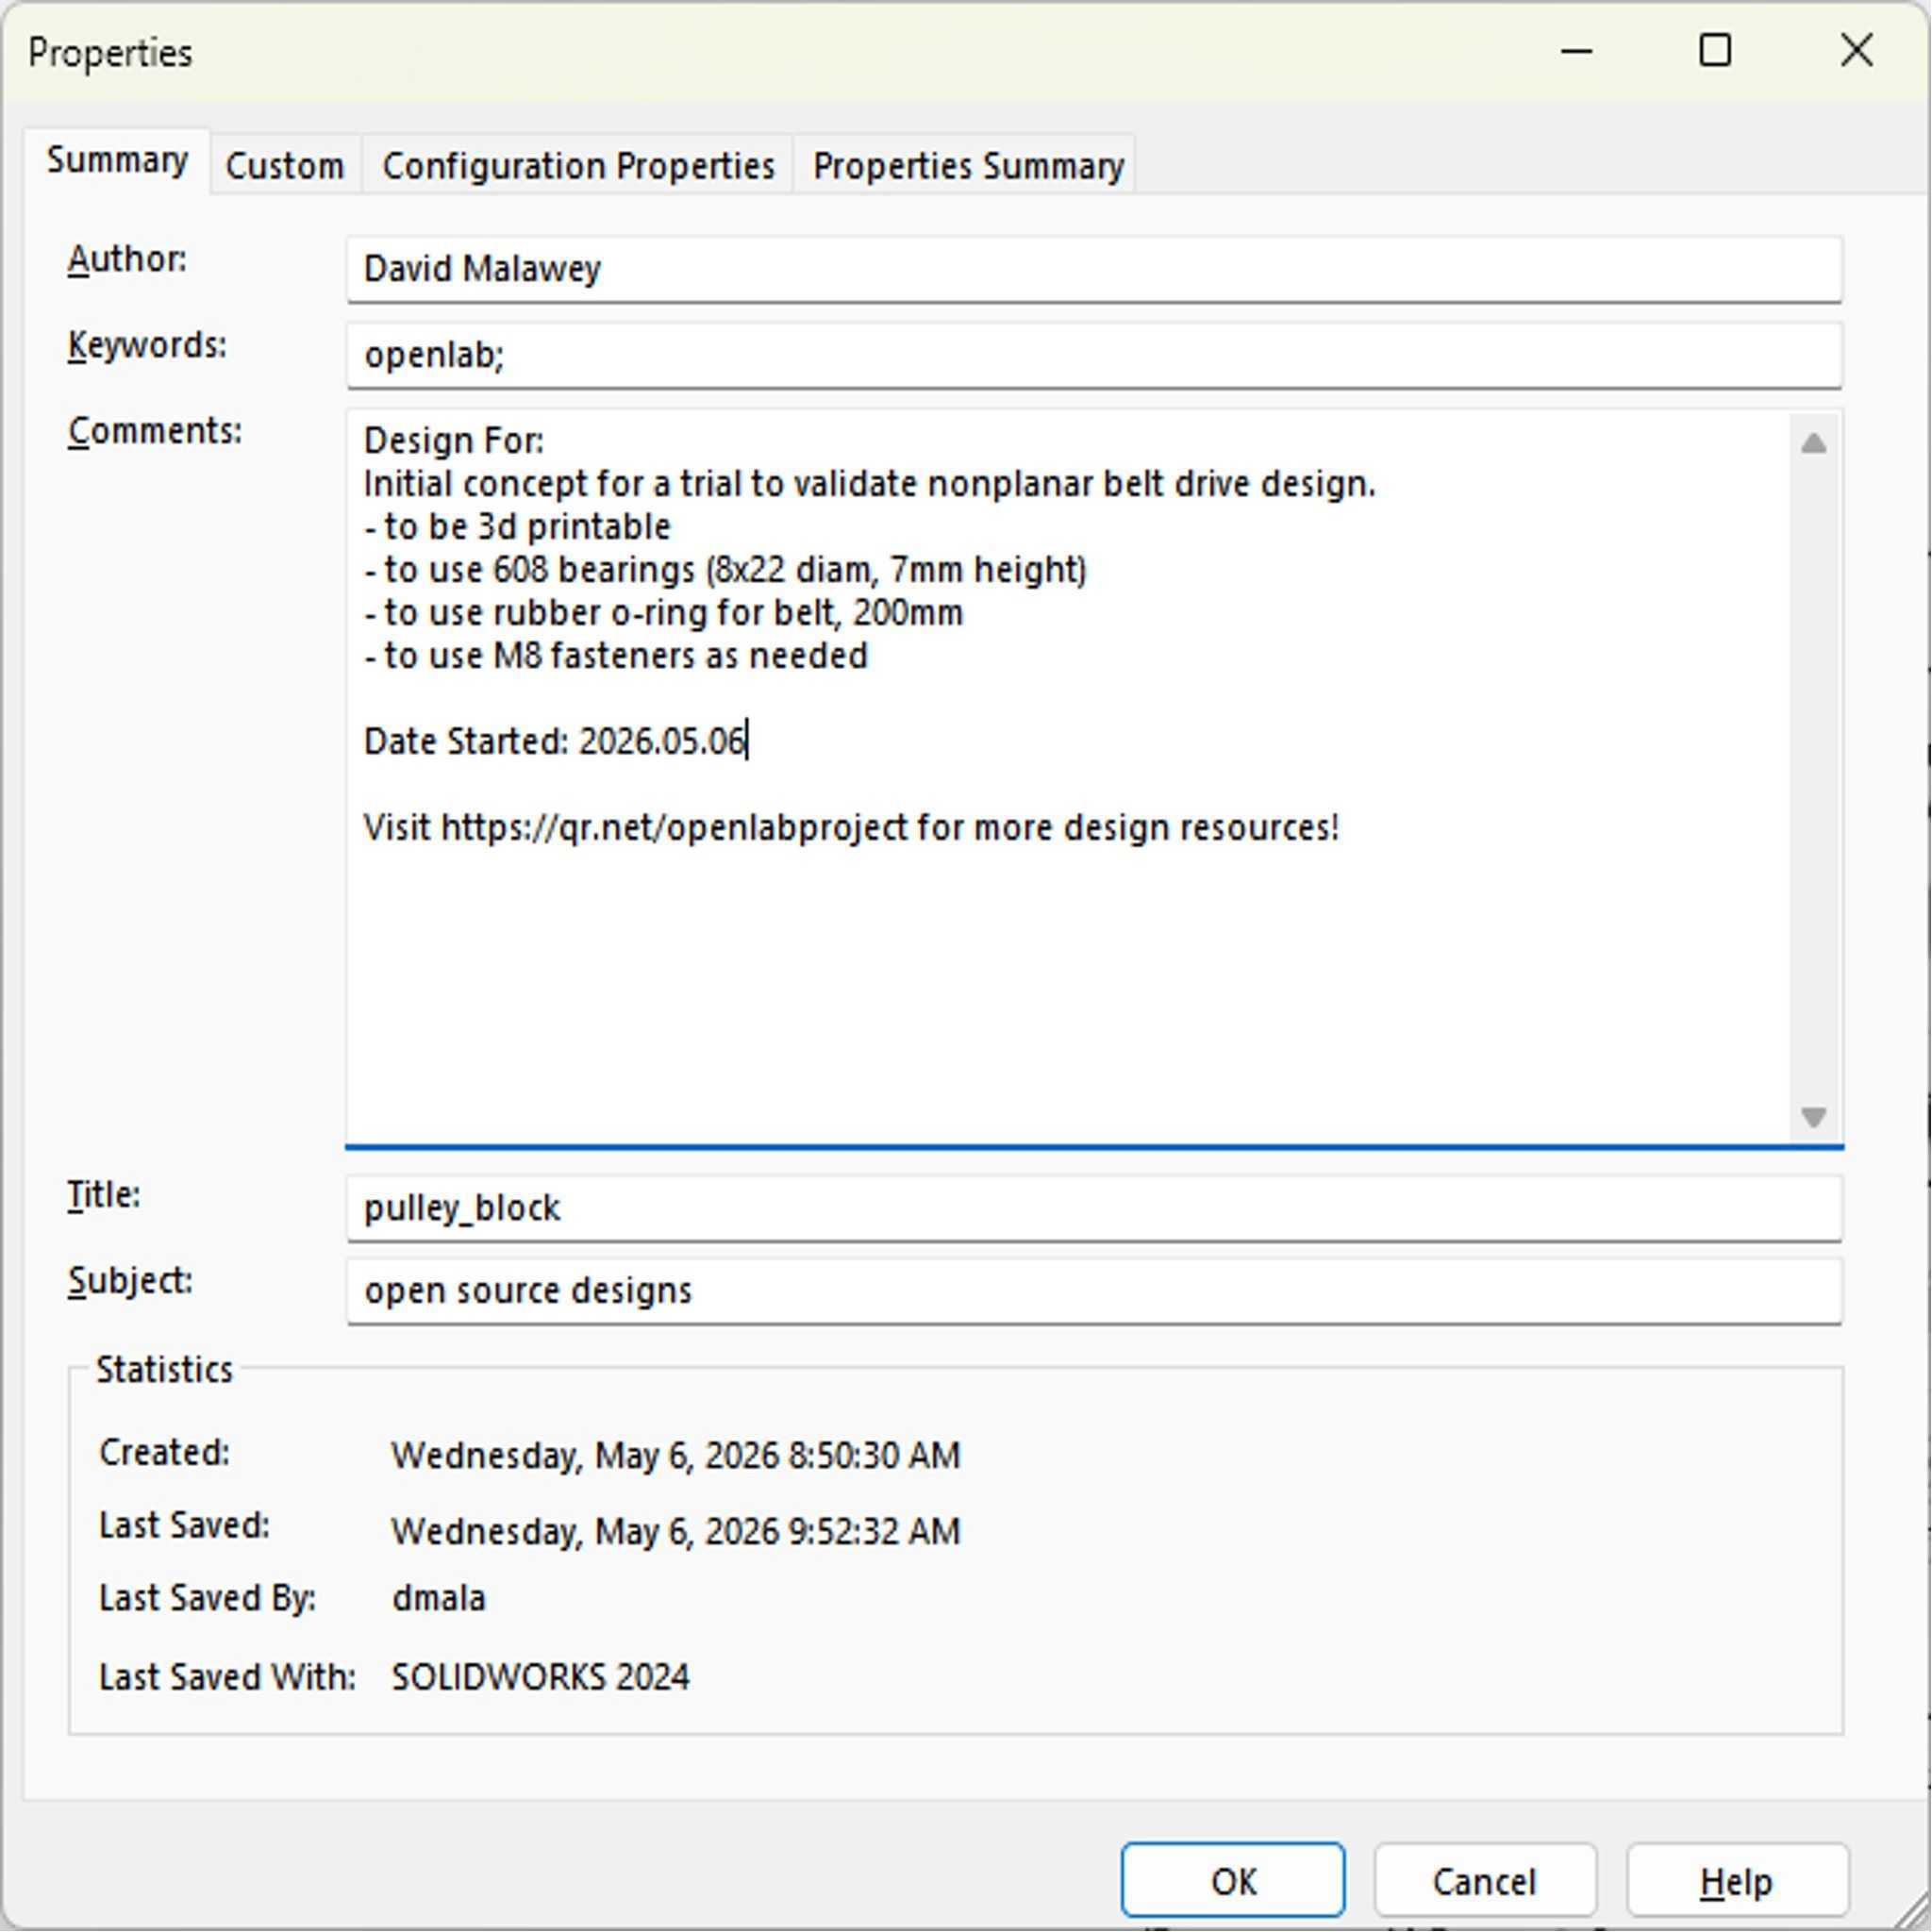
Task: Click the Statistics group heading
Action: pyautogui.click(x=164, y=1370)
